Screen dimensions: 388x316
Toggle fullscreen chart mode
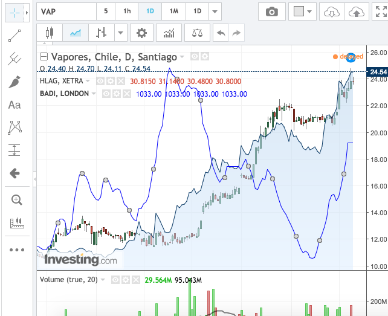click(x=381, y=11)
